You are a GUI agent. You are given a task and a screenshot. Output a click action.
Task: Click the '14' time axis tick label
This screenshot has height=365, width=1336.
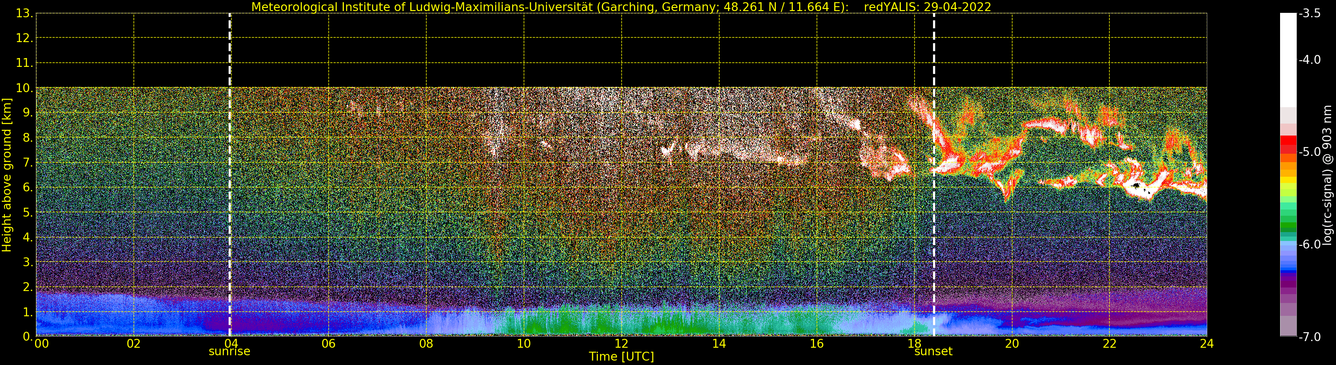(719, 344)
